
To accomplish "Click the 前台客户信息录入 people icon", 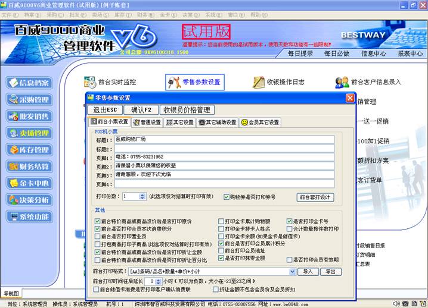I will pyautogui.click(x=342, y=82).
